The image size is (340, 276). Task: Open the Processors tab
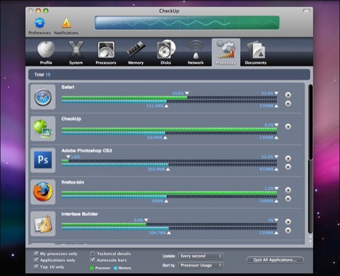(x=106, y=52)
